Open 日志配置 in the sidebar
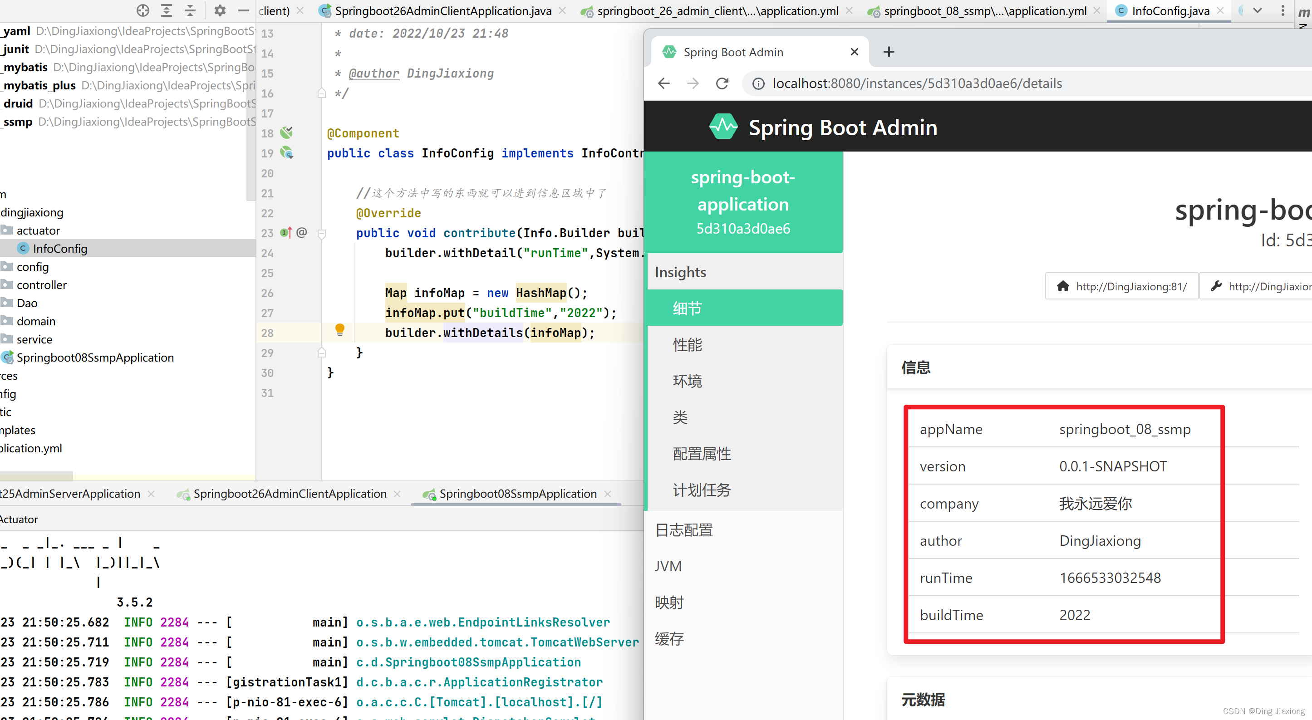Screen dimensions: 1312x720 [745, 530]
